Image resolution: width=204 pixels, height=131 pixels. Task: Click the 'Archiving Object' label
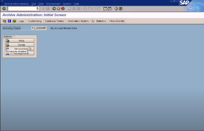point(12,28)
